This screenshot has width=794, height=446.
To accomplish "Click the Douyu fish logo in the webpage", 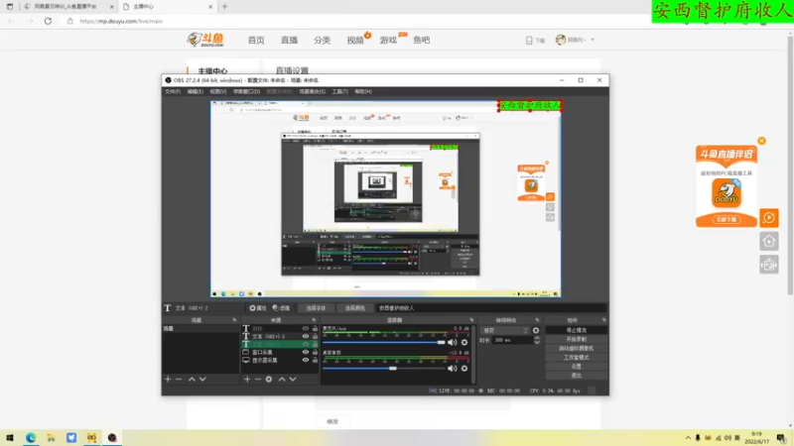I will [205, 40].
